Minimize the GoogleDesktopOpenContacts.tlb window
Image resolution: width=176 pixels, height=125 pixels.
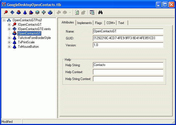pos(159,5)
